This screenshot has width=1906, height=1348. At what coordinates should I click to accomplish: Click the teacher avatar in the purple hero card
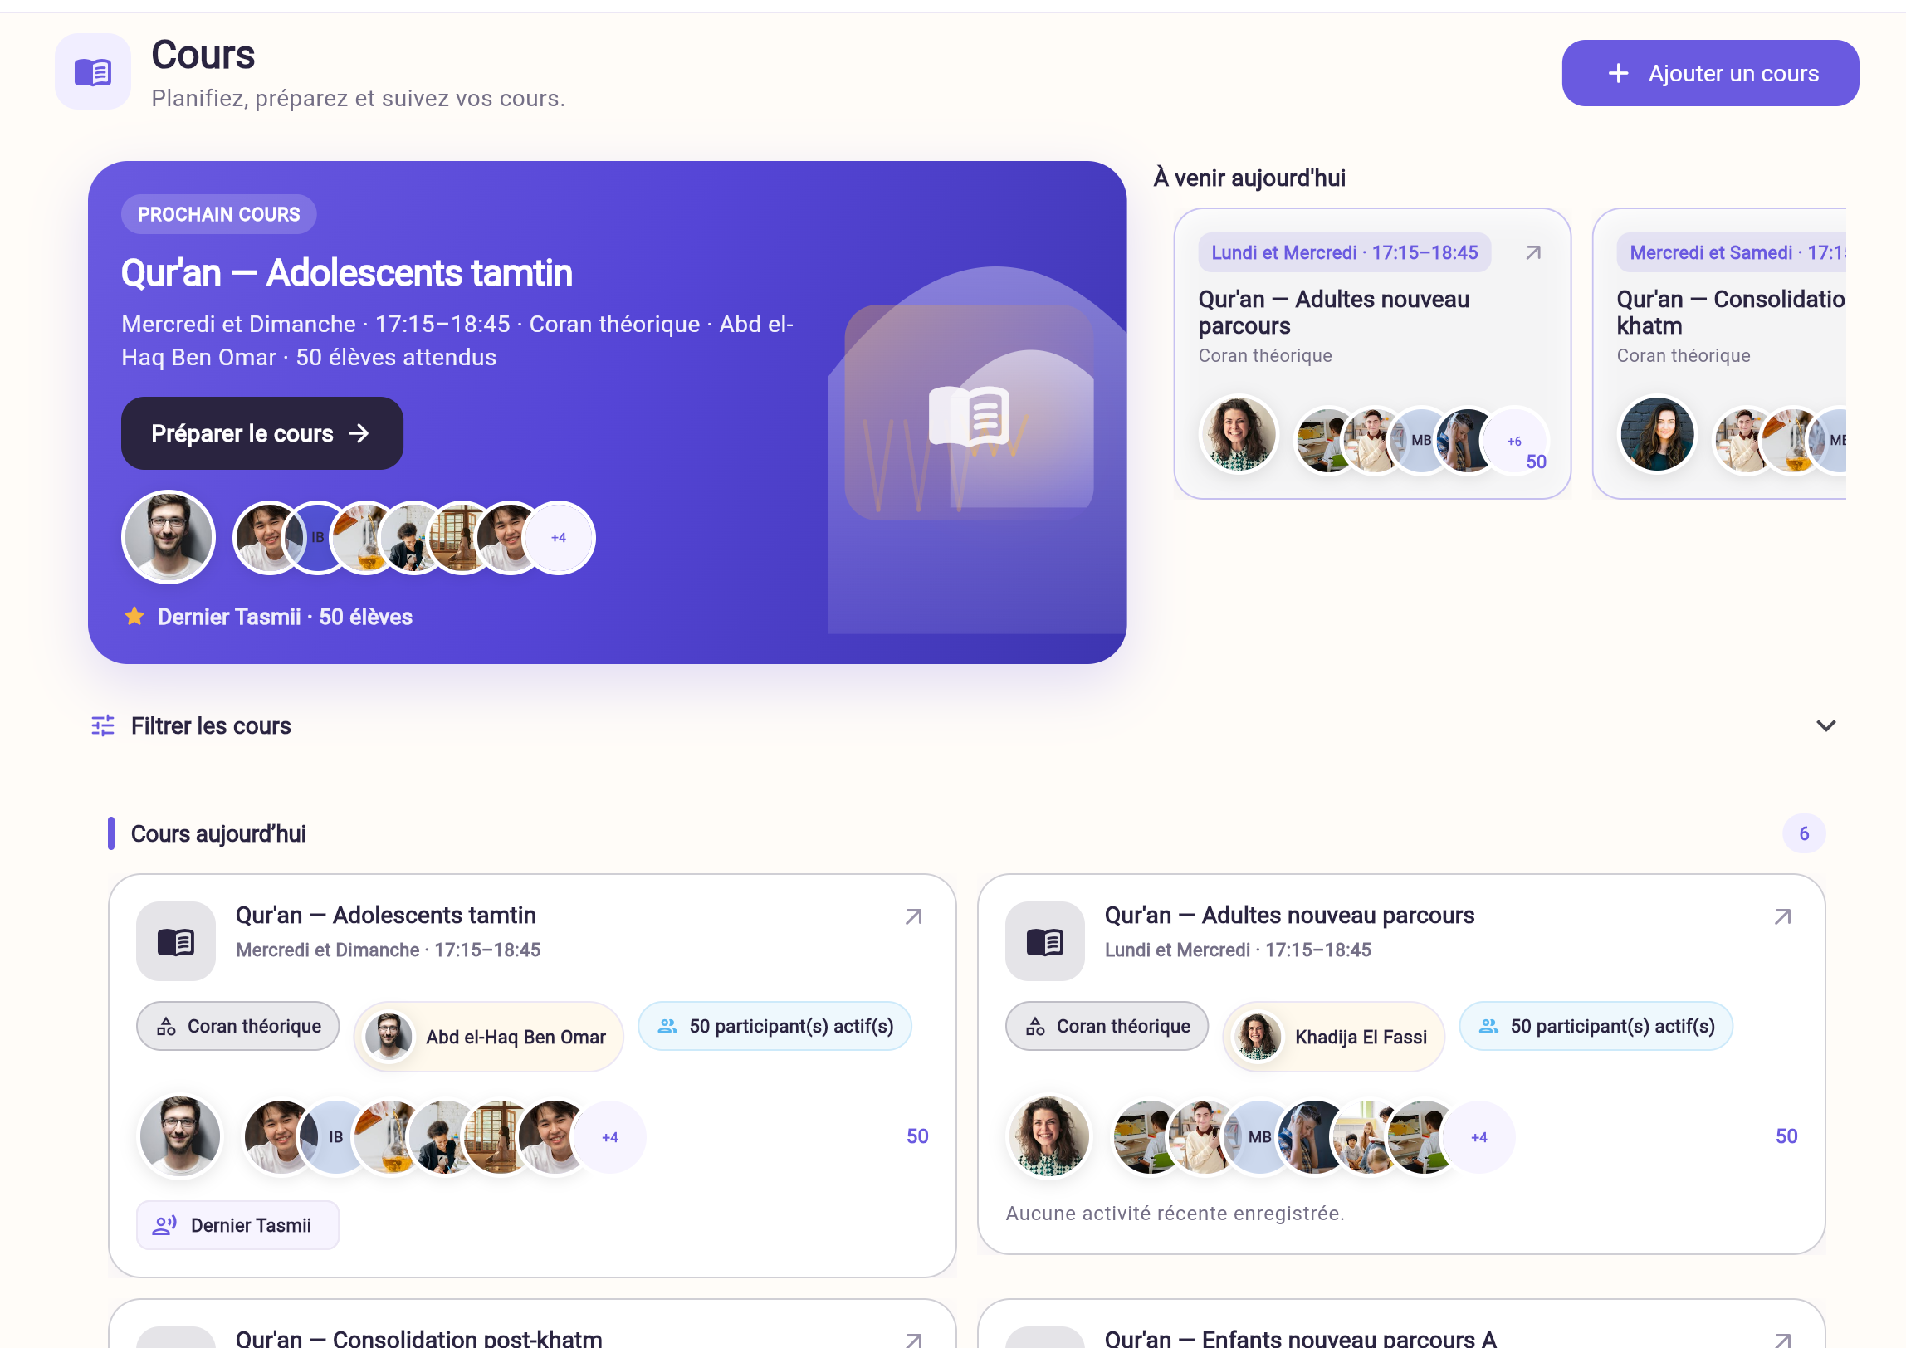click(x=169, y=537)
